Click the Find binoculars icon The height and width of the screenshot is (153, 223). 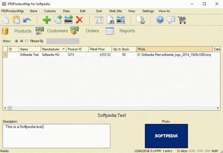coord(110,20)
